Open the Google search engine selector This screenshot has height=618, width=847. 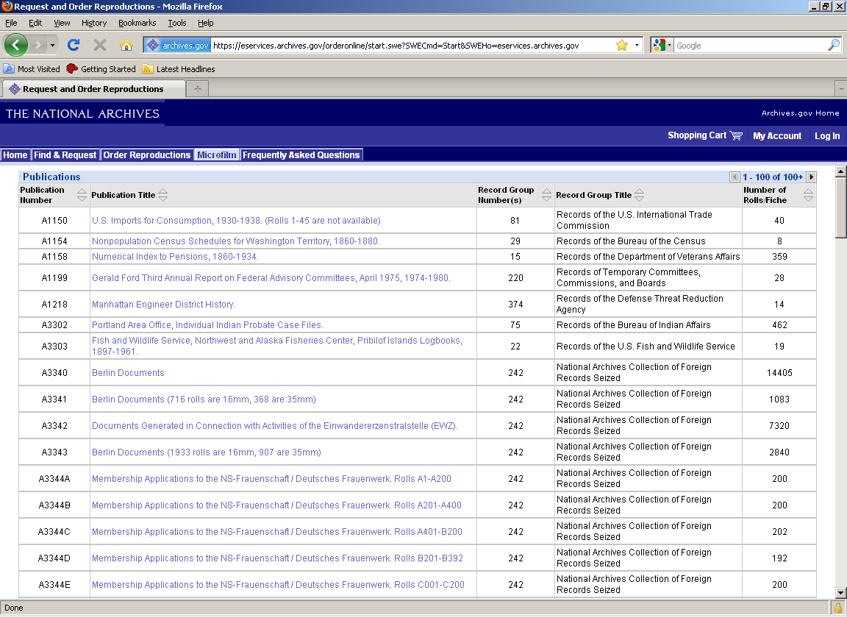pyautogui.click(x=662, y=46)
